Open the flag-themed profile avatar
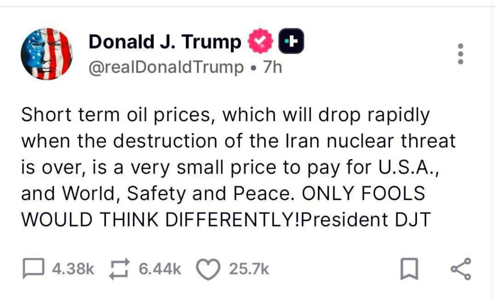 click(47, 54)
